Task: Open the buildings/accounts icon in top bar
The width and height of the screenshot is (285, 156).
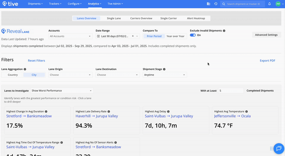Action: 208,4
